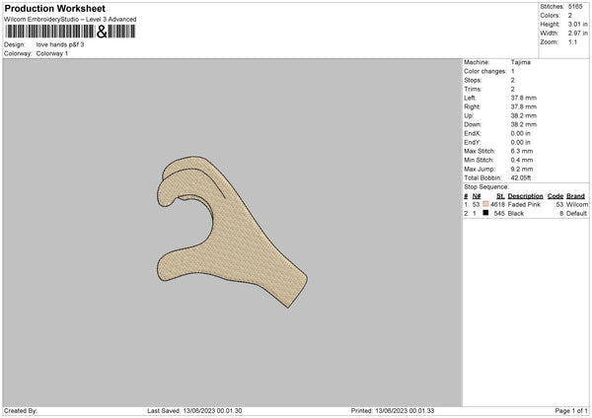Click the N# column header
This screenshot has height=418, width=592.
click(x=477, y=196)
